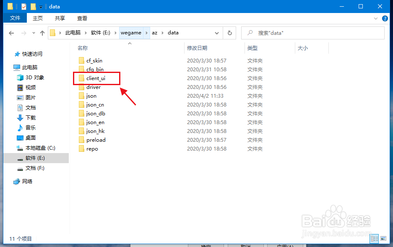Screen dimensions: 393x247
Task: Open the client_ui folder
Action: (96, 78)
